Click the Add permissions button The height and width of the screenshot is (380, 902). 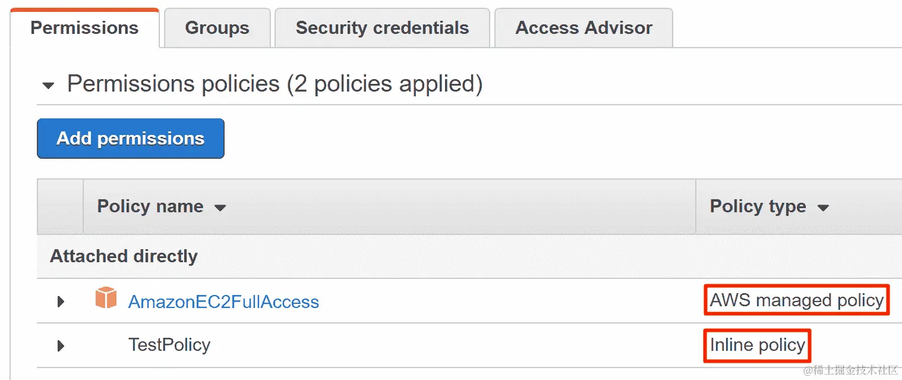point(131,139)
